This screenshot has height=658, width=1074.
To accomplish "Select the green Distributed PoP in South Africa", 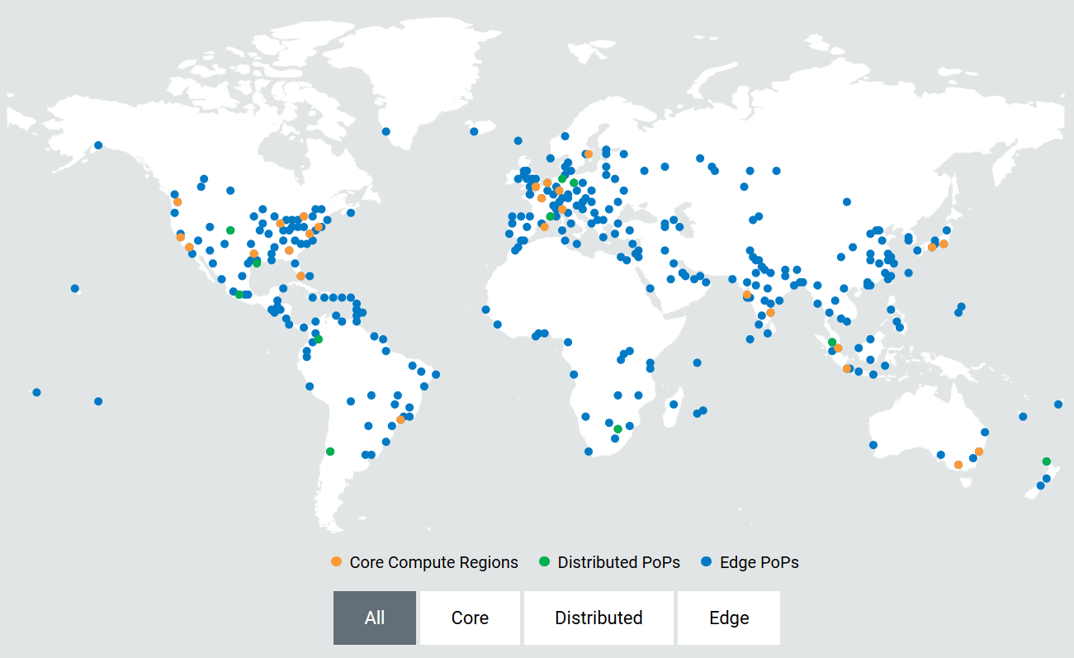I will 617,429.
